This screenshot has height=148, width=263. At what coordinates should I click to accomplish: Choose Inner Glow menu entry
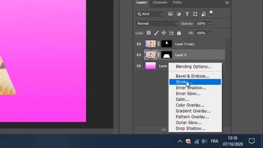195,94
